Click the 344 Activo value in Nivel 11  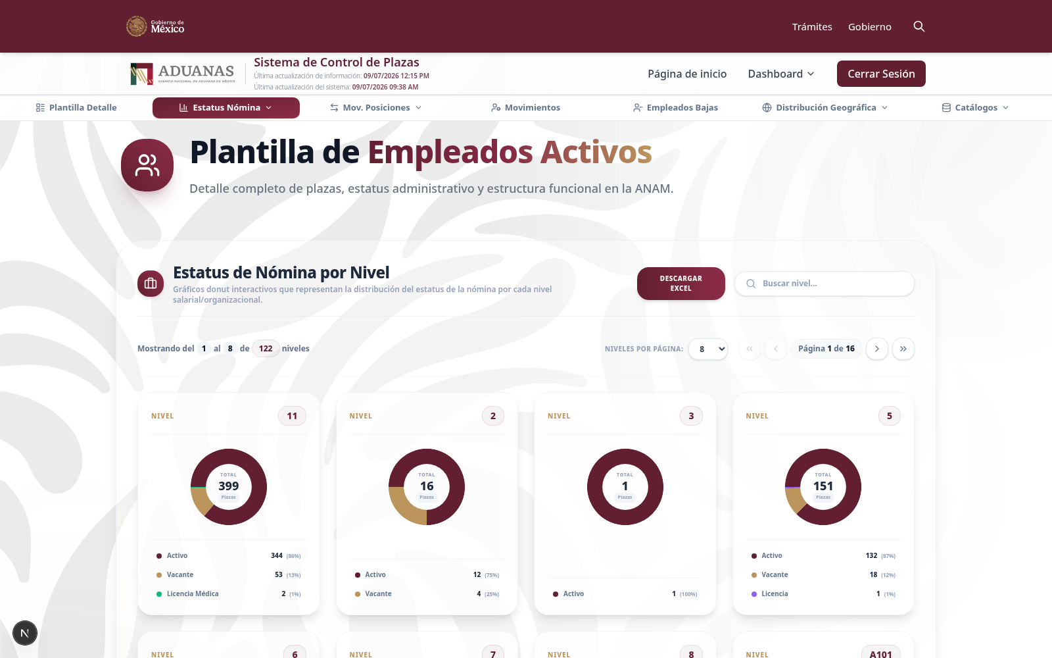(x=277, y=556)
